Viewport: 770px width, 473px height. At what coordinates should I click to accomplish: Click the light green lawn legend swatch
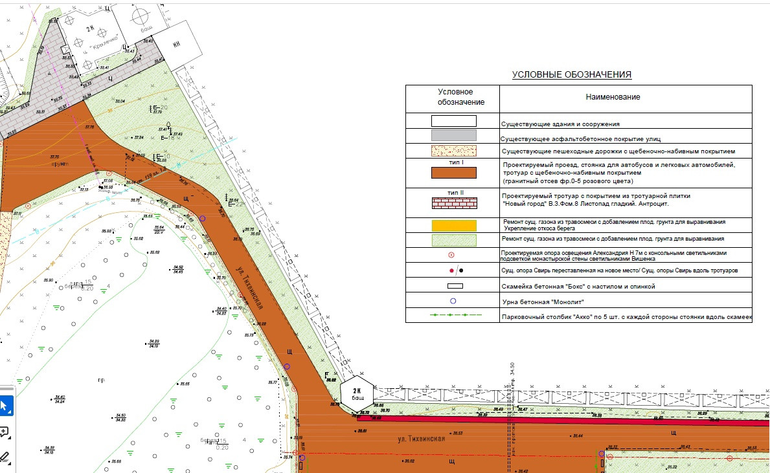pyautogui.click(x=454, y=240)
